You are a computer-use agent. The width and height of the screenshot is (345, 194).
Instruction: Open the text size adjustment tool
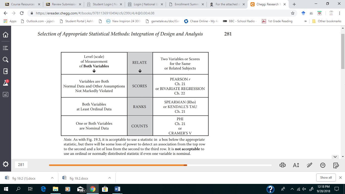tap(296, 165)
